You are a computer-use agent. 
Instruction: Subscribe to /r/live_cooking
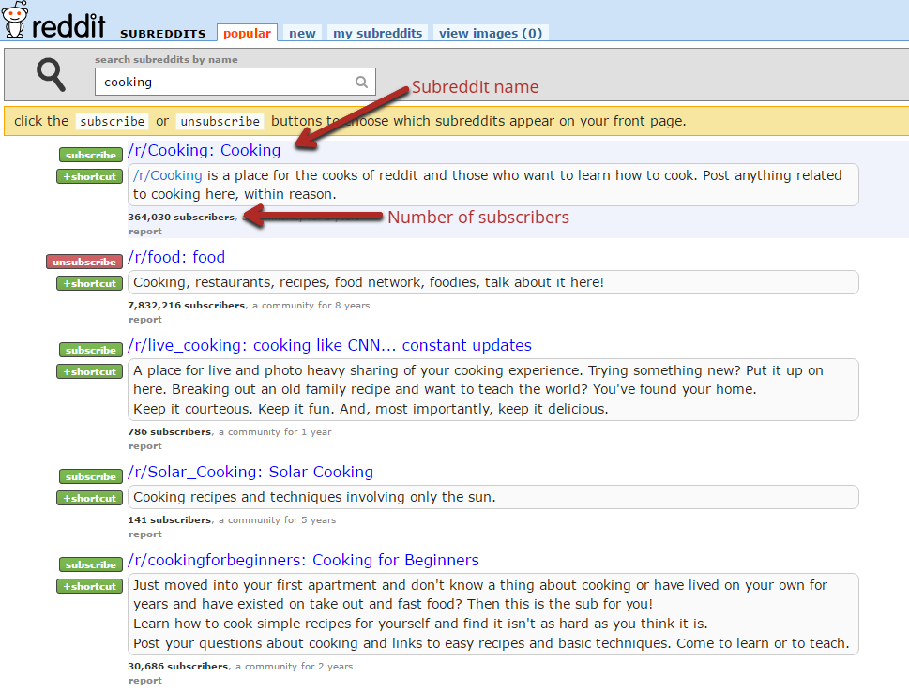coord(90,350)
